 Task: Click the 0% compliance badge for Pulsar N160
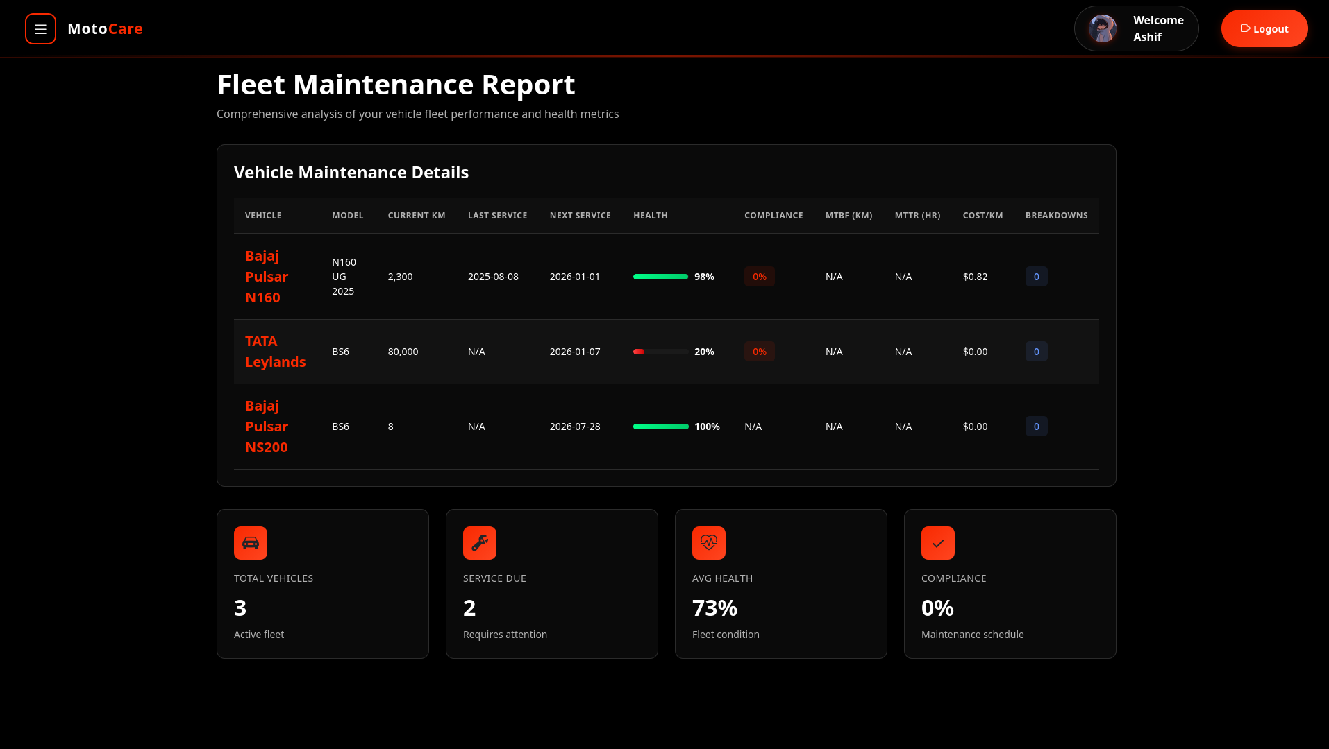(760, 277)
